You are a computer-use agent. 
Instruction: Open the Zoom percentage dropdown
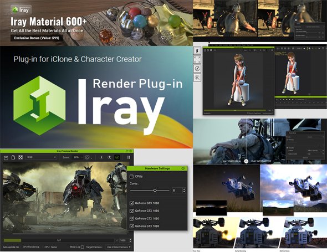click(78, 157)
